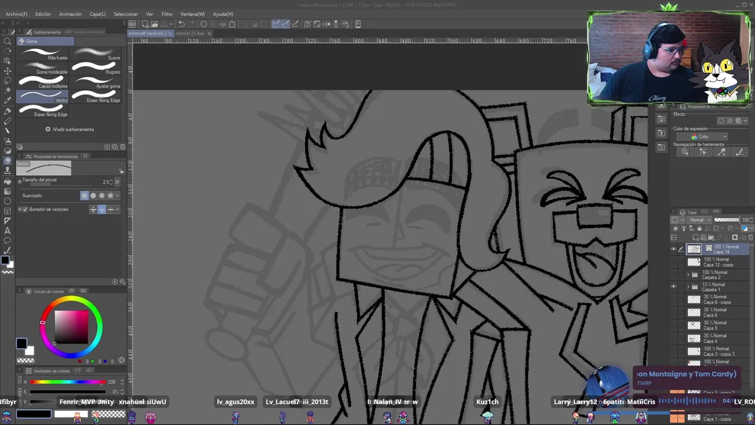The height and width of the screenshot is (425, 755).
Task: Choose Suave eraser subtool
Action: (x=96, y=54)
